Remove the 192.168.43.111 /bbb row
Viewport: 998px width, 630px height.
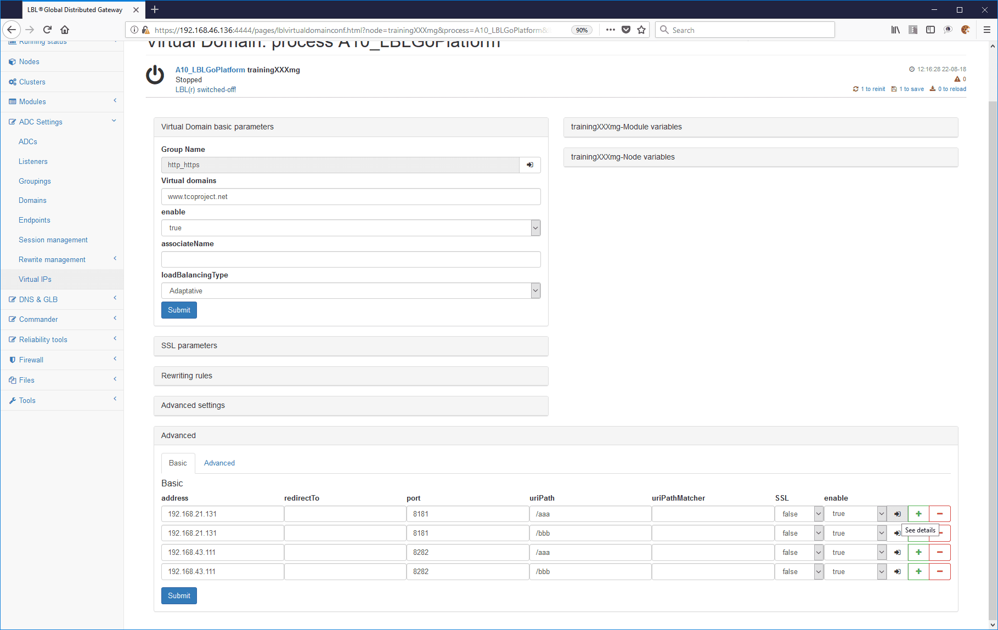(x=940, y=571)
